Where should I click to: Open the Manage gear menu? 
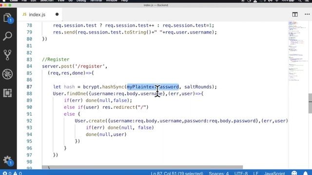[8, 160]
